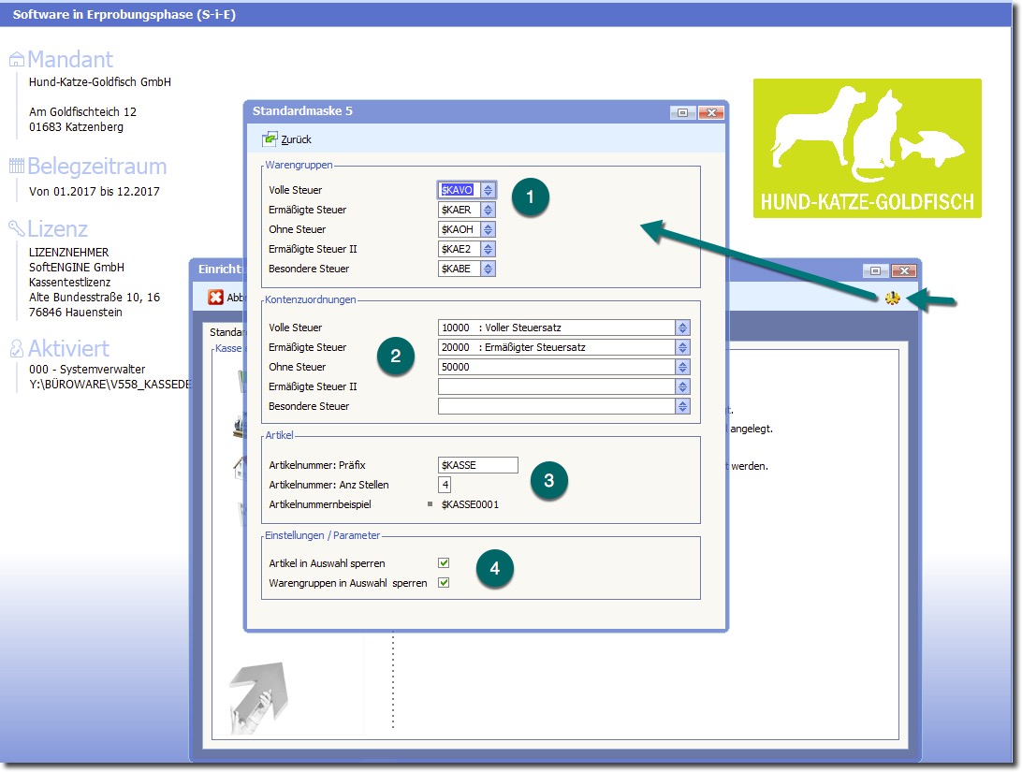Open Ohne Steuer account dropdown 50000

coord(682,367)
